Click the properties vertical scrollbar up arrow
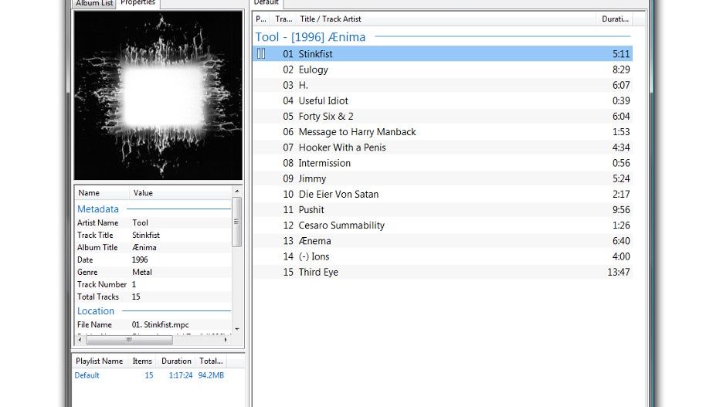This screenshot has height=407, width=723. click(237, 192)
